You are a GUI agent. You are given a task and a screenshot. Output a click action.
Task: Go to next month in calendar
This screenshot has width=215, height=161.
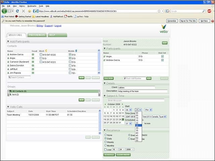pos(122,104)
